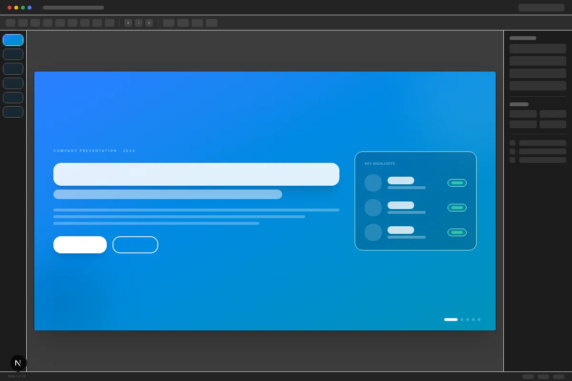Open the circular N badge in the corner

(x=18, y=363)
